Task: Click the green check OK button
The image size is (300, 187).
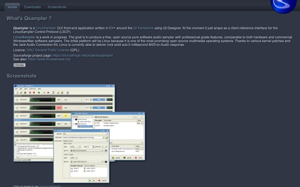Action: (92, 180)
